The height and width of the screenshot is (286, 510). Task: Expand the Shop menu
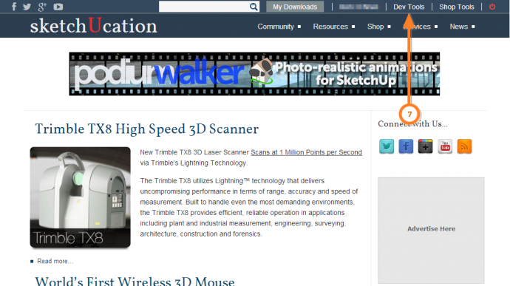pos(378,27)
